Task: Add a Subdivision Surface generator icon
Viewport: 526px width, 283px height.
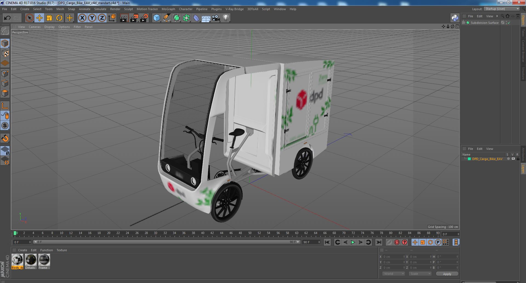Action: pos(177,18)
